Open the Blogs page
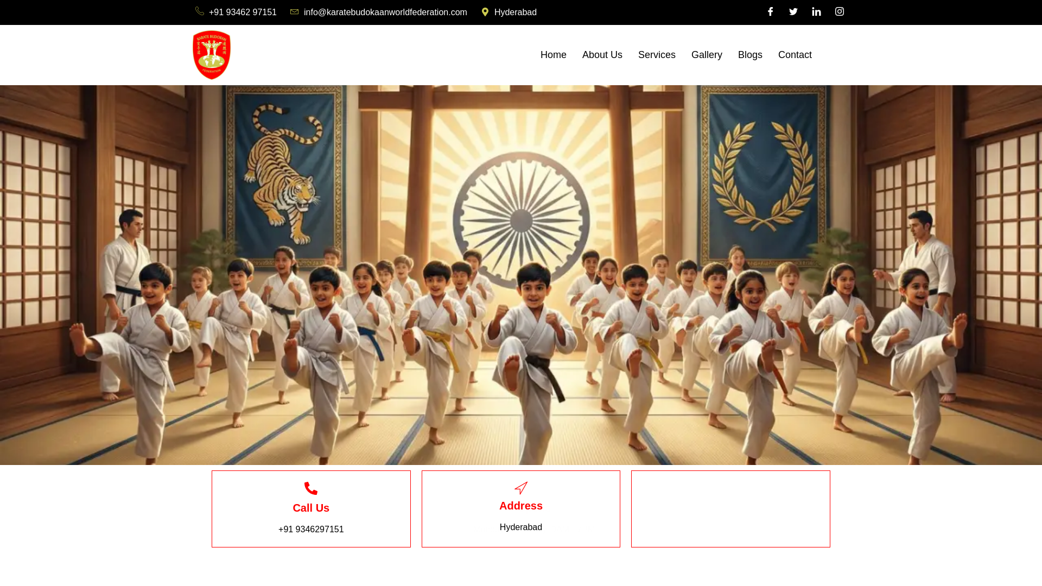This screenshot has height=586, width=1042. (x=750, y=55)
